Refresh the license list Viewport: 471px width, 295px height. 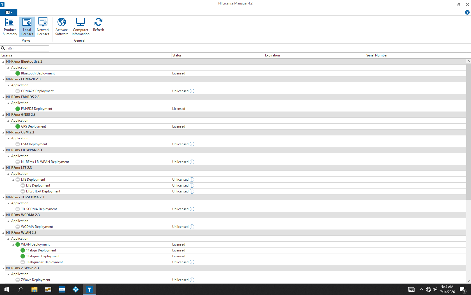[98, 25]
